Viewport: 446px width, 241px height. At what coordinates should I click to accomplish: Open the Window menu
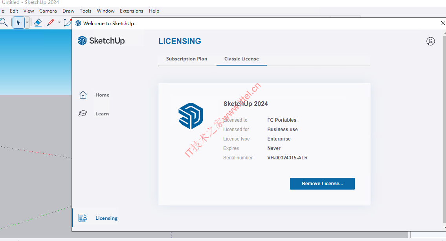tap(106, 11)
